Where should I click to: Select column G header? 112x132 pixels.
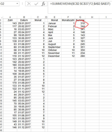tap(80, 17)
